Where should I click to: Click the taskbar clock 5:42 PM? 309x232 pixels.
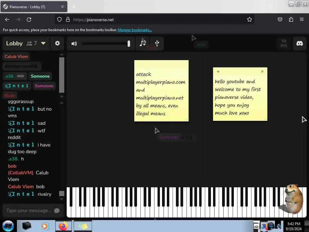coord(294,224)
